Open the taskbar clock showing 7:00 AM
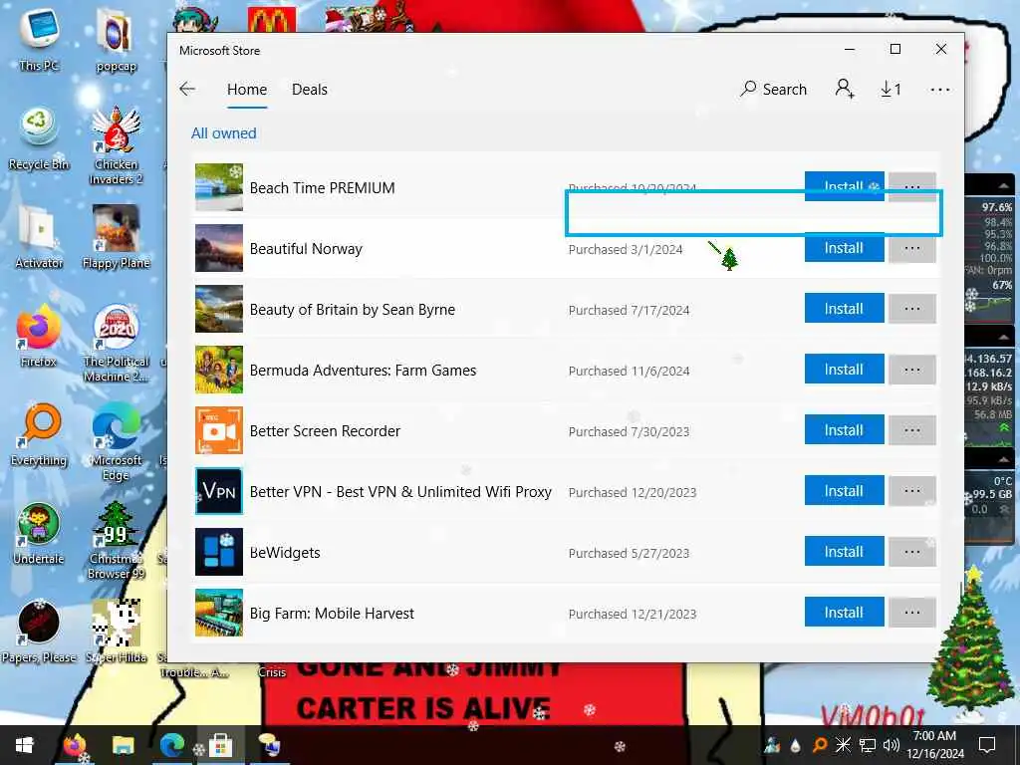The image size is (1020, 765). (934, 745)
